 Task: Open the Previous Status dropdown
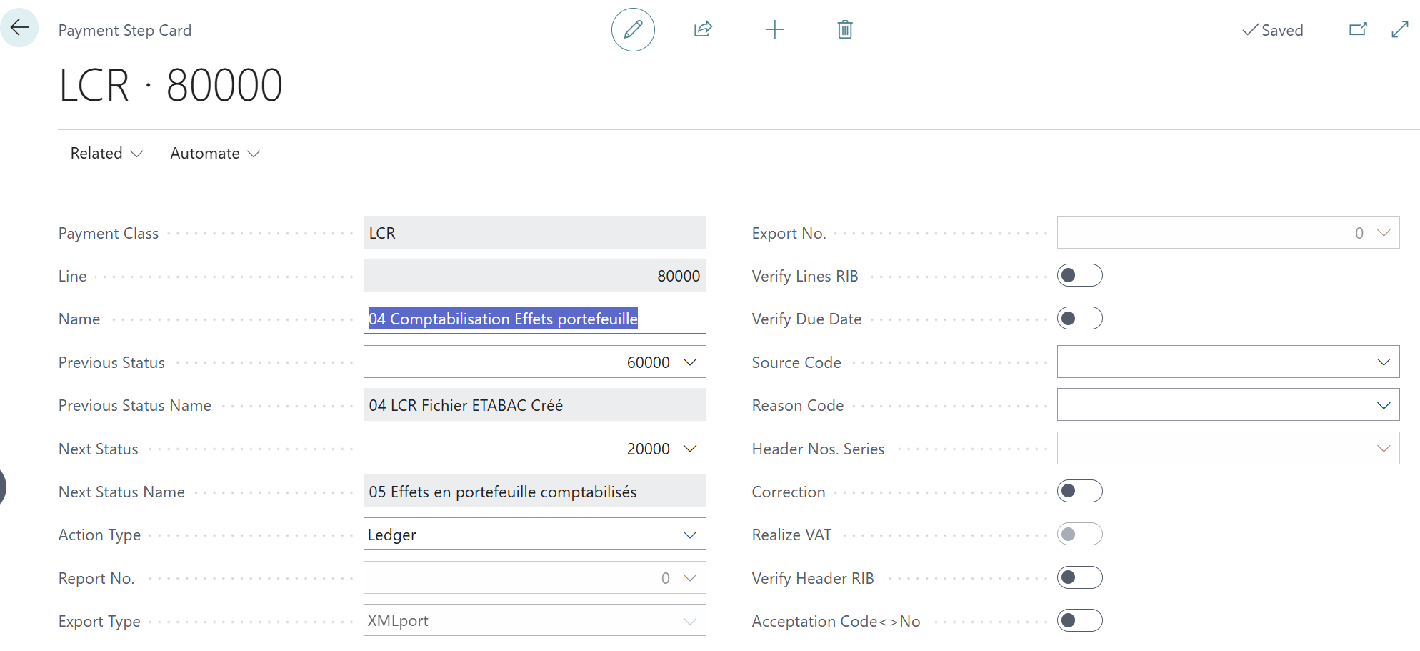(x=689, y=362)
